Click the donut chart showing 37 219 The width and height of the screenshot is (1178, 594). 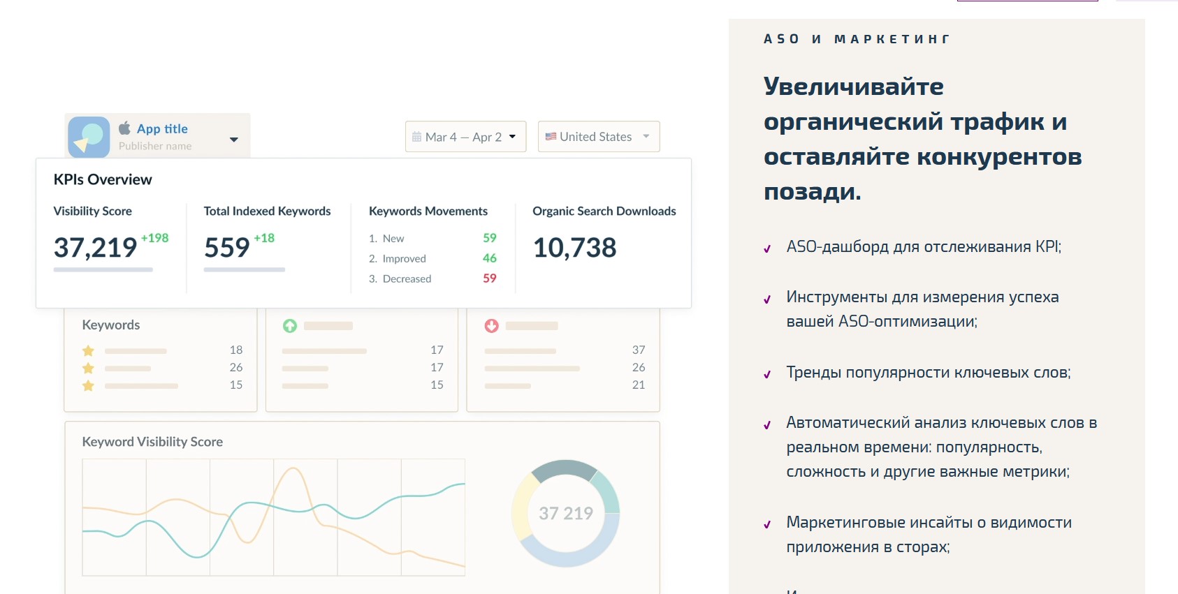pyautogui.click(x=565, y=514)
